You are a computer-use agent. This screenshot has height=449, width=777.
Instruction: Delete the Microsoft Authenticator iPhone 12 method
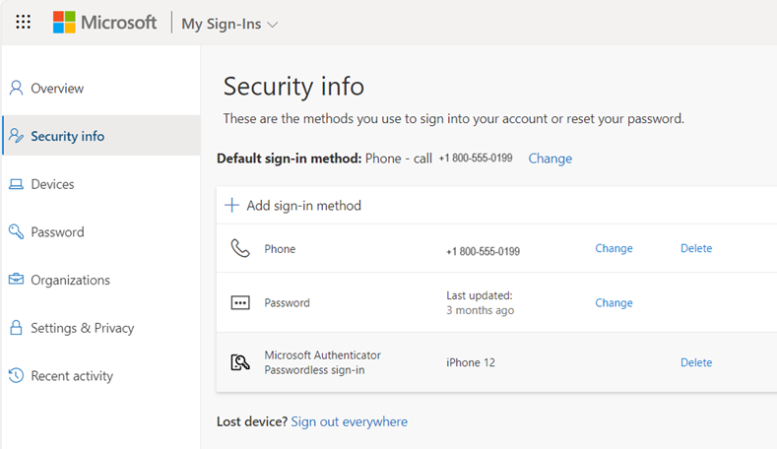click(x=695, y=362)
